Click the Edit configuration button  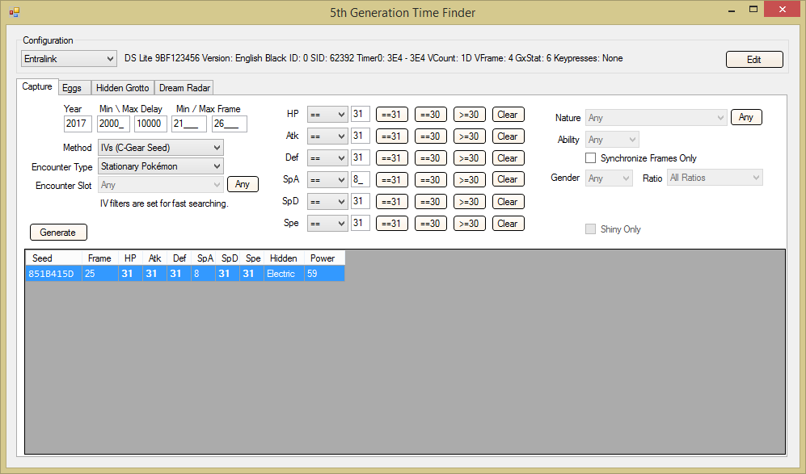[754, 60]
